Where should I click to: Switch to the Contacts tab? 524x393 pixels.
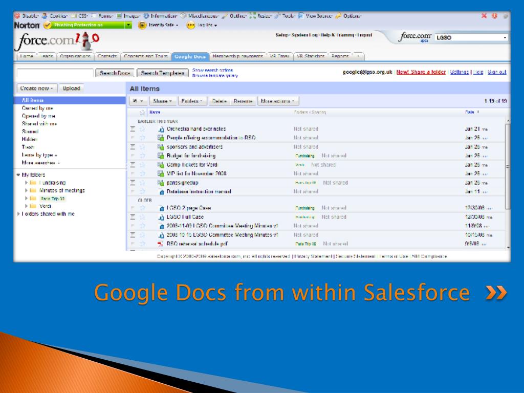coord(107,56)
